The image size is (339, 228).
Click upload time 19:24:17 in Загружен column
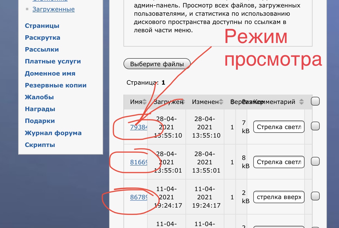(168, 205)
